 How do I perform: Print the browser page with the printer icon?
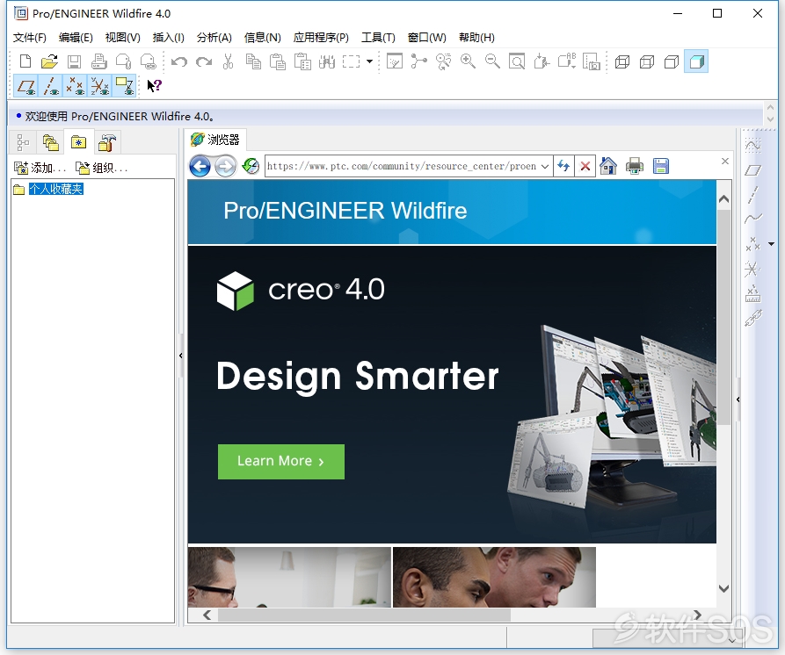click(635, 166)
